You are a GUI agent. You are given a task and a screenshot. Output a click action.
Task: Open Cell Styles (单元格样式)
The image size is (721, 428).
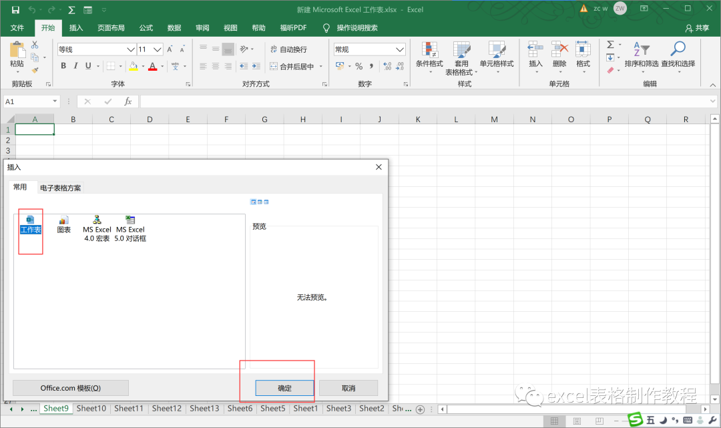coord(497,57)
